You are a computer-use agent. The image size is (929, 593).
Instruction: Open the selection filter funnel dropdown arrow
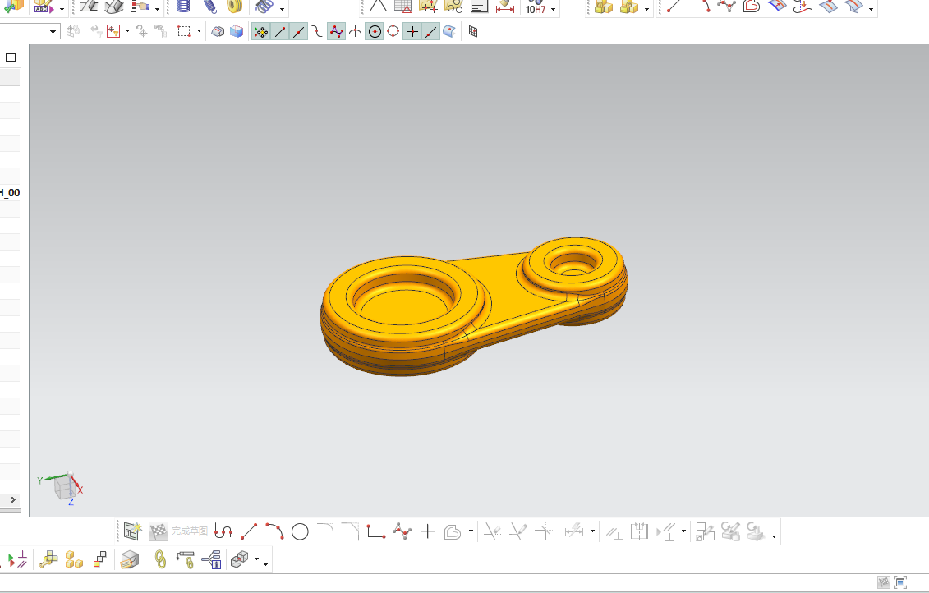pyautogui.click(x=127, y=31)
